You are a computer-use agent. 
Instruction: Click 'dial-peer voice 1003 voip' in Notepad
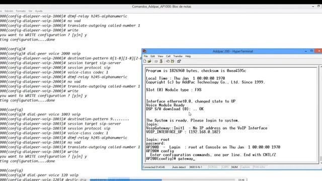click(54, 114)
